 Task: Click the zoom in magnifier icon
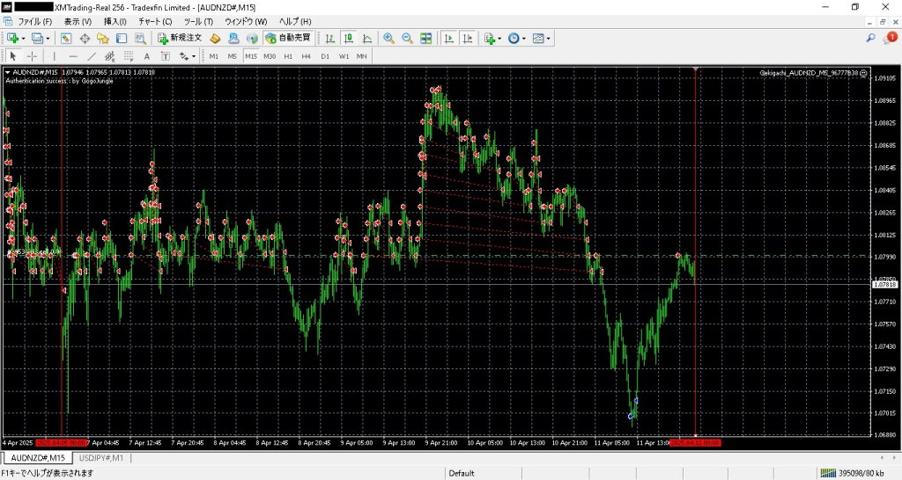pos(388,39)
